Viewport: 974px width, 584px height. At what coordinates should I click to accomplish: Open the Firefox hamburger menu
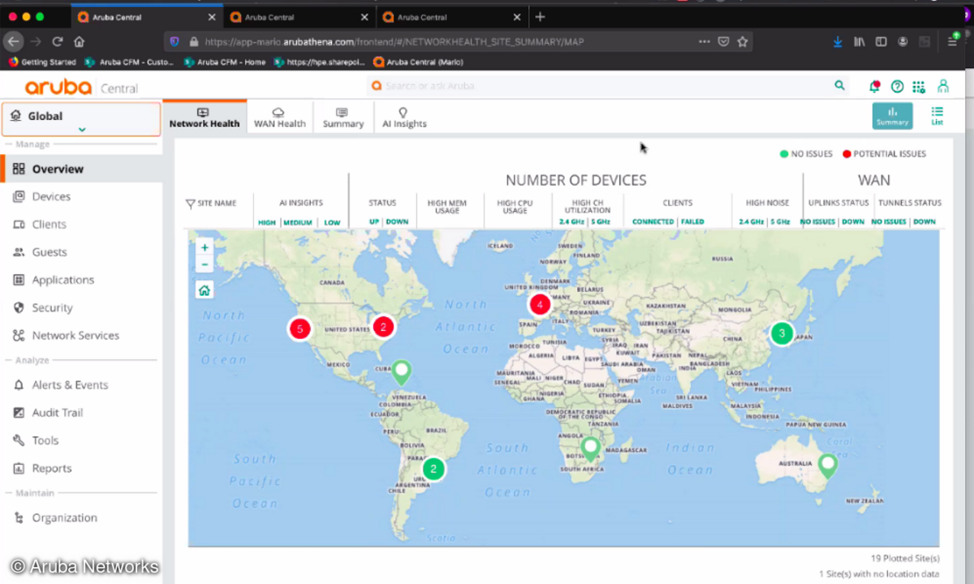click(954, 41)
